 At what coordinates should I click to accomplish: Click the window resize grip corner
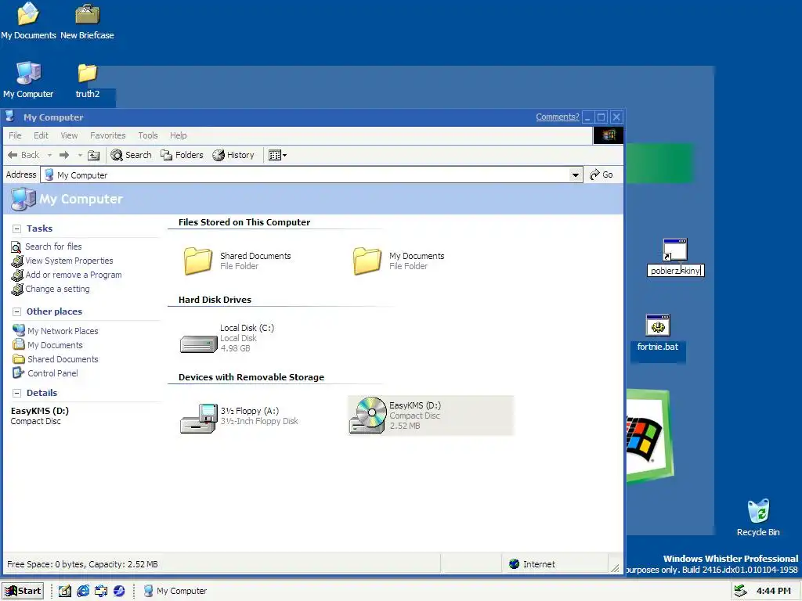point(616,567)
